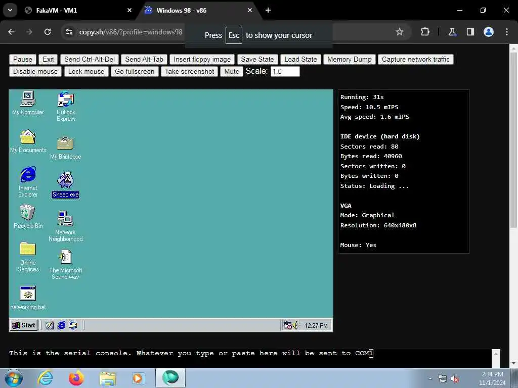The height and width of the screenshot is (388, 518).
Task: Click Insert floppy image button
Action: click(202, 60)
